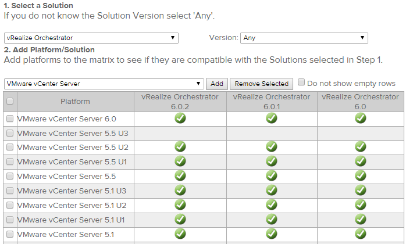Enable Do not show empty rows
406x244 pixels.
coord(301,82)
